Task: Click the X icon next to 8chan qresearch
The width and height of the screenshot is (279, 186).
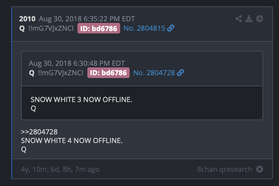Action: tap(260, 169)
